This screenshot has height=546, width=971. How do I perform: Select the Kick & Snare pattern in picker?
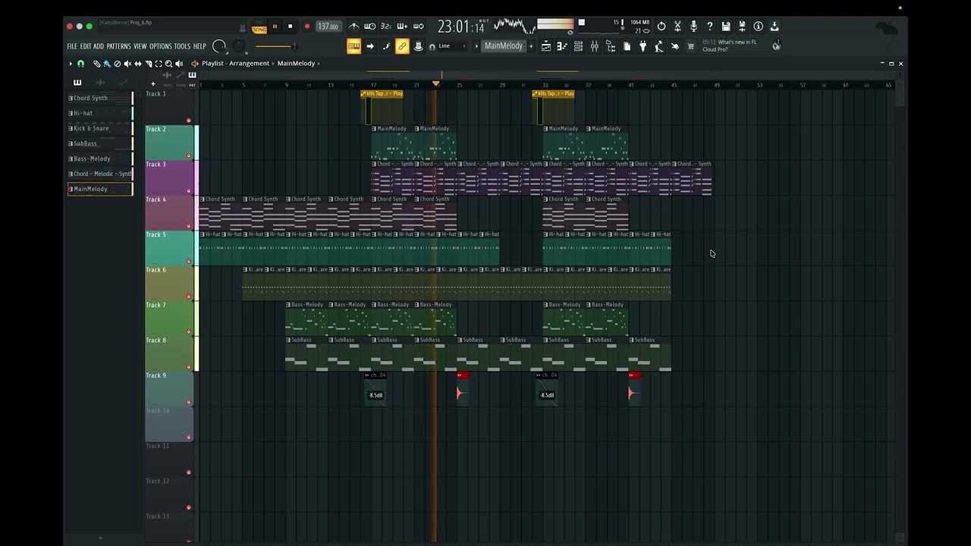click(x=100, y=128)
